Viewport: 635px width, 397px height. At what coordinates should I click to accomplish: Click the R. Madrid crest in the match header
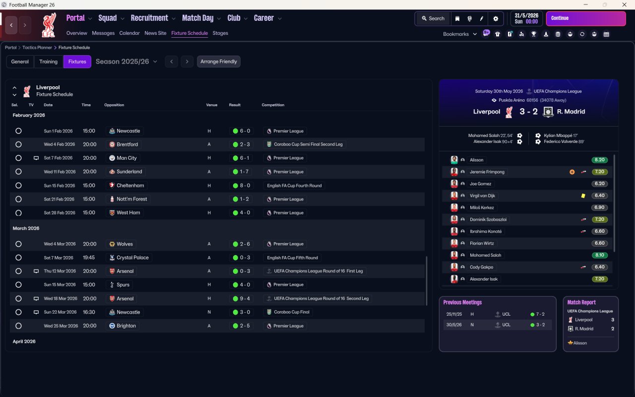tap(548, 112)
